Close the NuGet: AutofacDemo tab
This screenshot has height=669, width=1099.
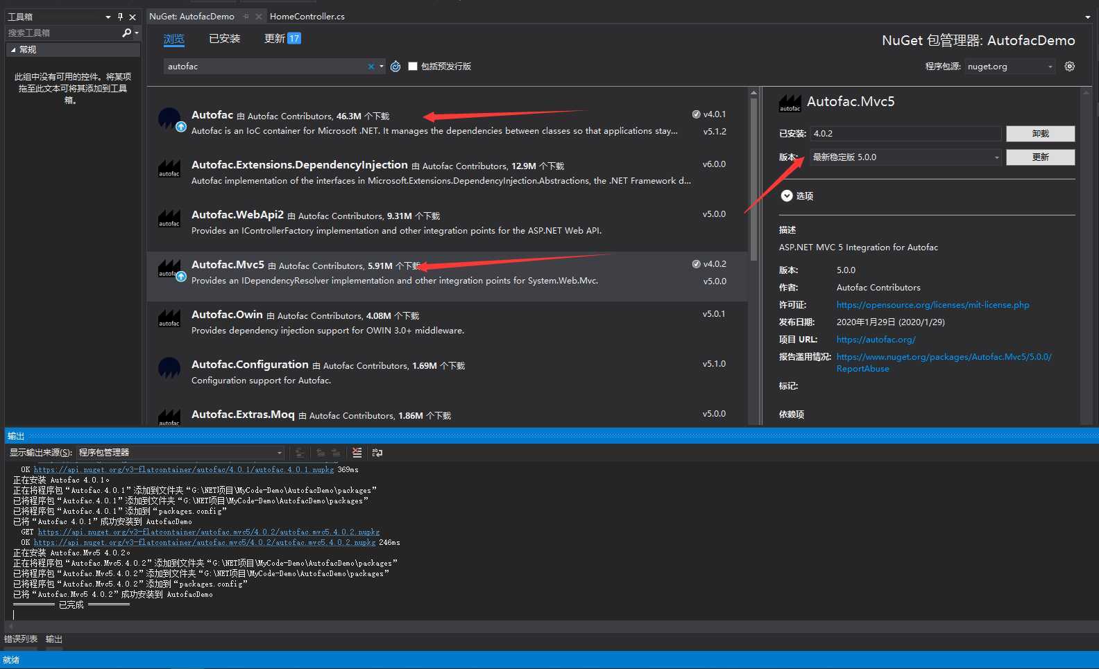click(x=259, y=17)
